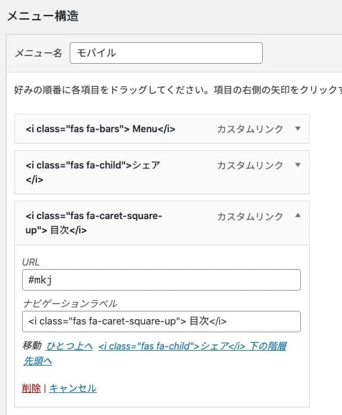
Task: Select the fa-bars Menu item title
Action: [101, 129]
